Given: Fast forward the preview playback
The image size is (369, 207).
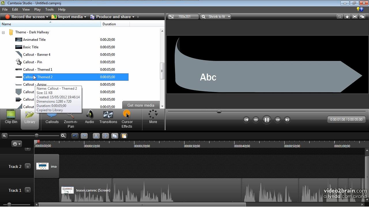Looking at the screenshot, I should pos(278,120).
